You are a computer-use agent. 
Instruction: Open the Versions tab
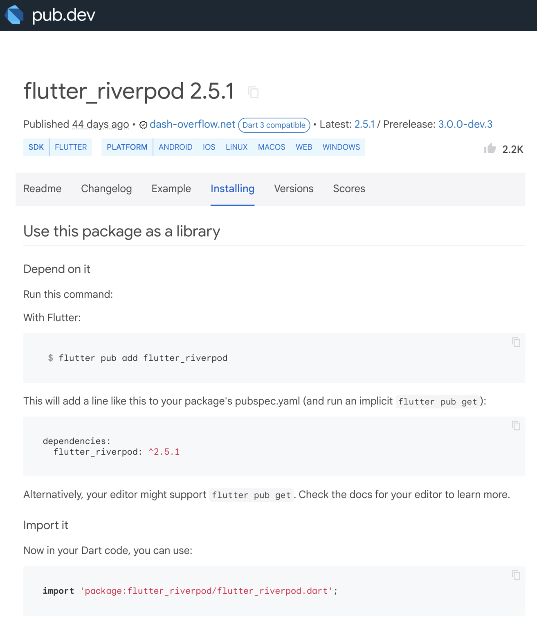(x=293, y=188)
